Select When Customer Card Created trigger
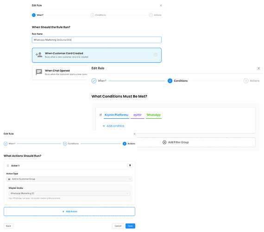This screenshot has width=264, height=232. 97,55
